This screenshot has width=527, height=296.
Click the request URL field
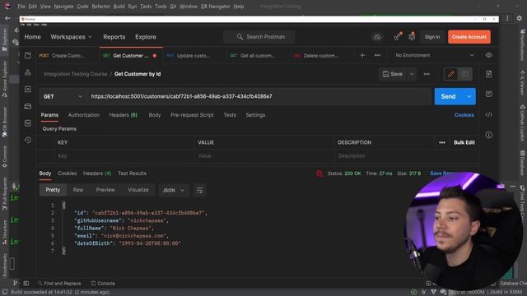coord(259,97)
